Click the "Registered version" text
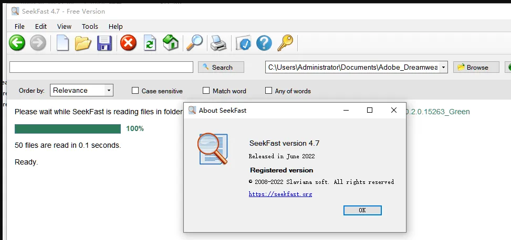The image size is (511, 240). coord(281,170)
